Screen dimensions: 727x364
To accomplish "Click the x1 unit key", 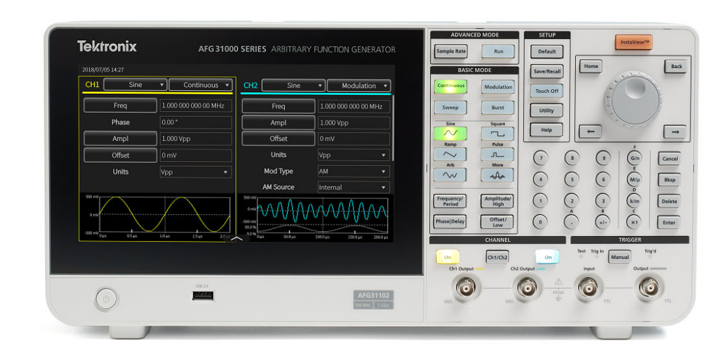I will pos(635,222).
